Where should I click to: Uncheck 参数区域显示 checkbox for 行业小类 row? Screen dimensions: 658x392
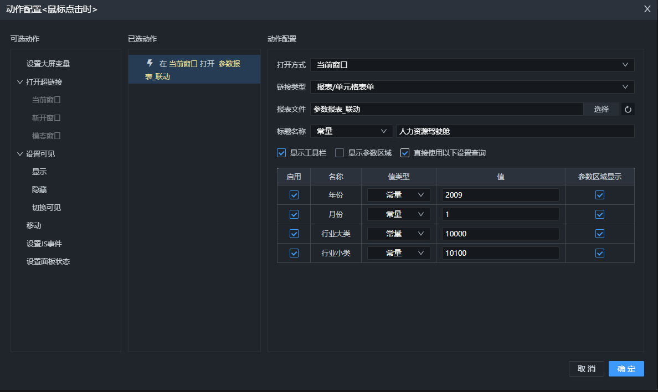(x=600, y=253)
